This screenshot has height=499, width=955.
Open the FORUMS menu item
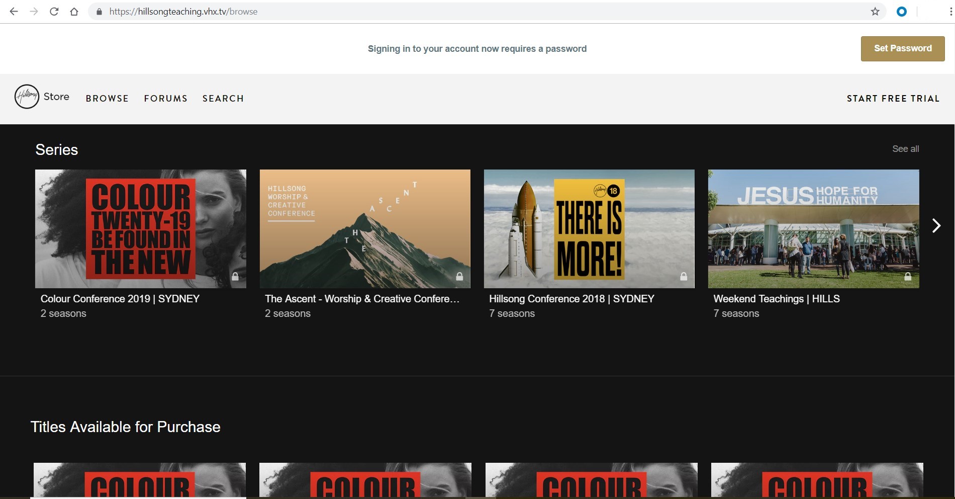166,99
